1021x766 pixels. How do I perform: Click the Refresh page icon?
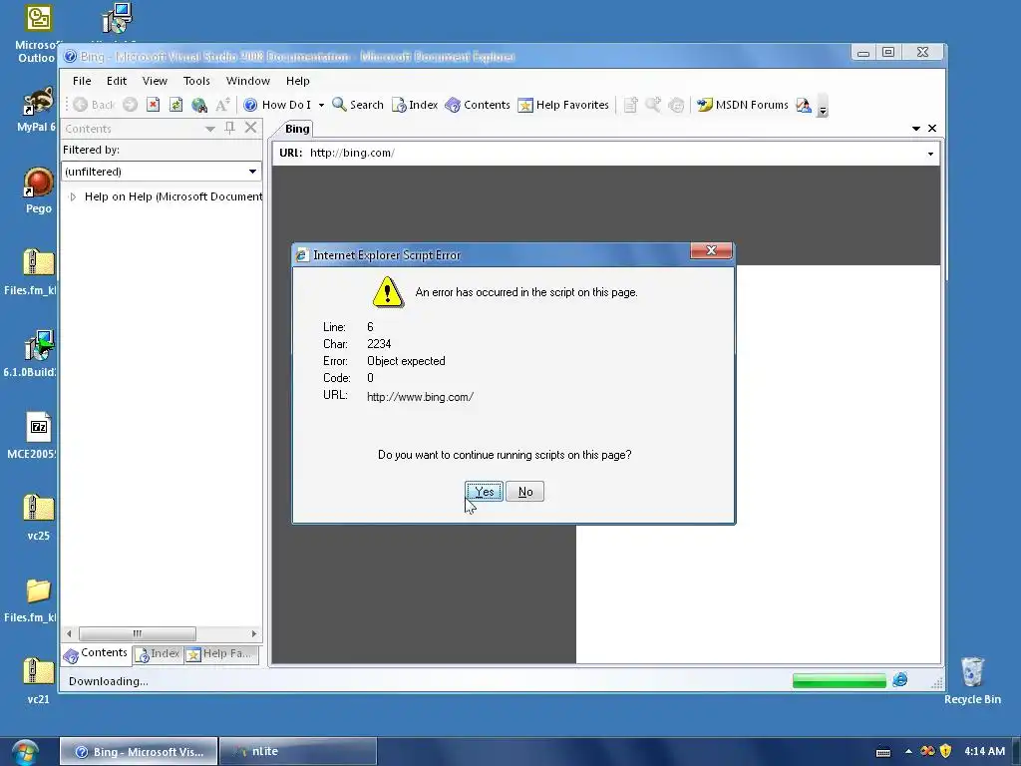point(175,105)
